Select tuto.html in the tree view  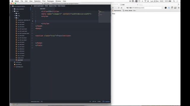pyautogui.click(x=20, y=60)
